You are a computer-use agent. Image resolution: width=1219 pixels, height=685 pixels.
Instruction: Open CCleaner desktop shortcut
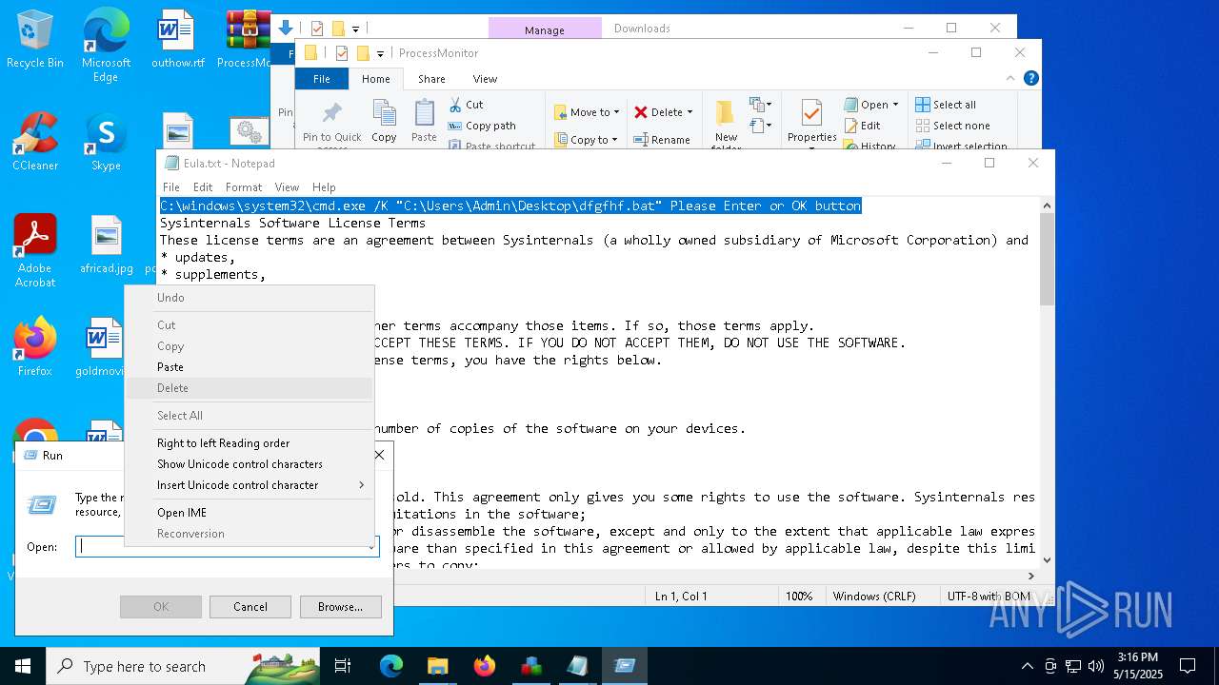[x=35, y=142]
